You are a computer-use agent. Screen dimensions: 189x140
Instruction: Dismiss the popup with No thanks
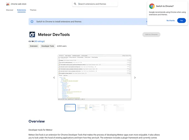(171, 21)
